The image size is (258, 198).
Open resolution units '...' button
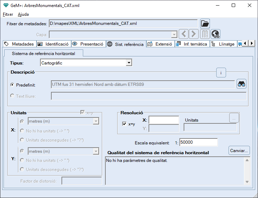click(x=234, y=118)
